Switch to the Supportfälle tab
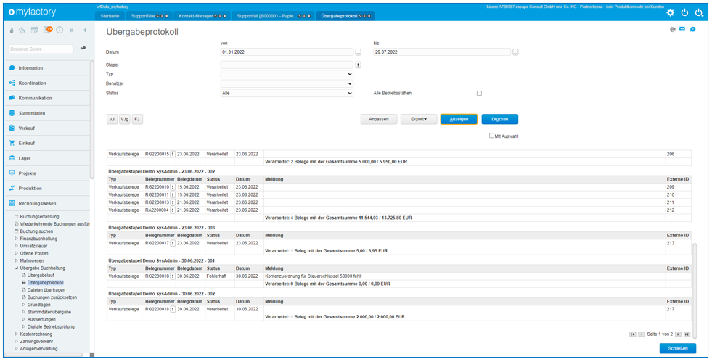This screenshot has height=362, width=712. (142, 16)
